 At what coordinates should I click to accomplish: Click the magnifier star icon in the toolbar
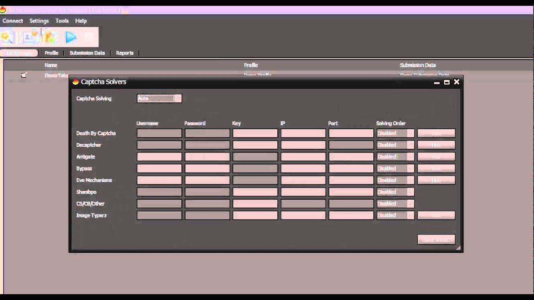pyautogui.click(x=7, y=37)
